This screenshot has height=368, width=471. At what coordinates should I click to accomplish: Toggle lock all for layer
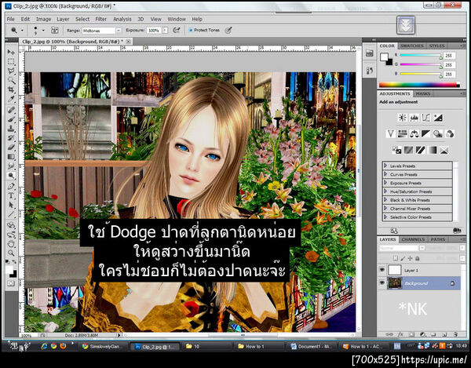tap(418, 258)
